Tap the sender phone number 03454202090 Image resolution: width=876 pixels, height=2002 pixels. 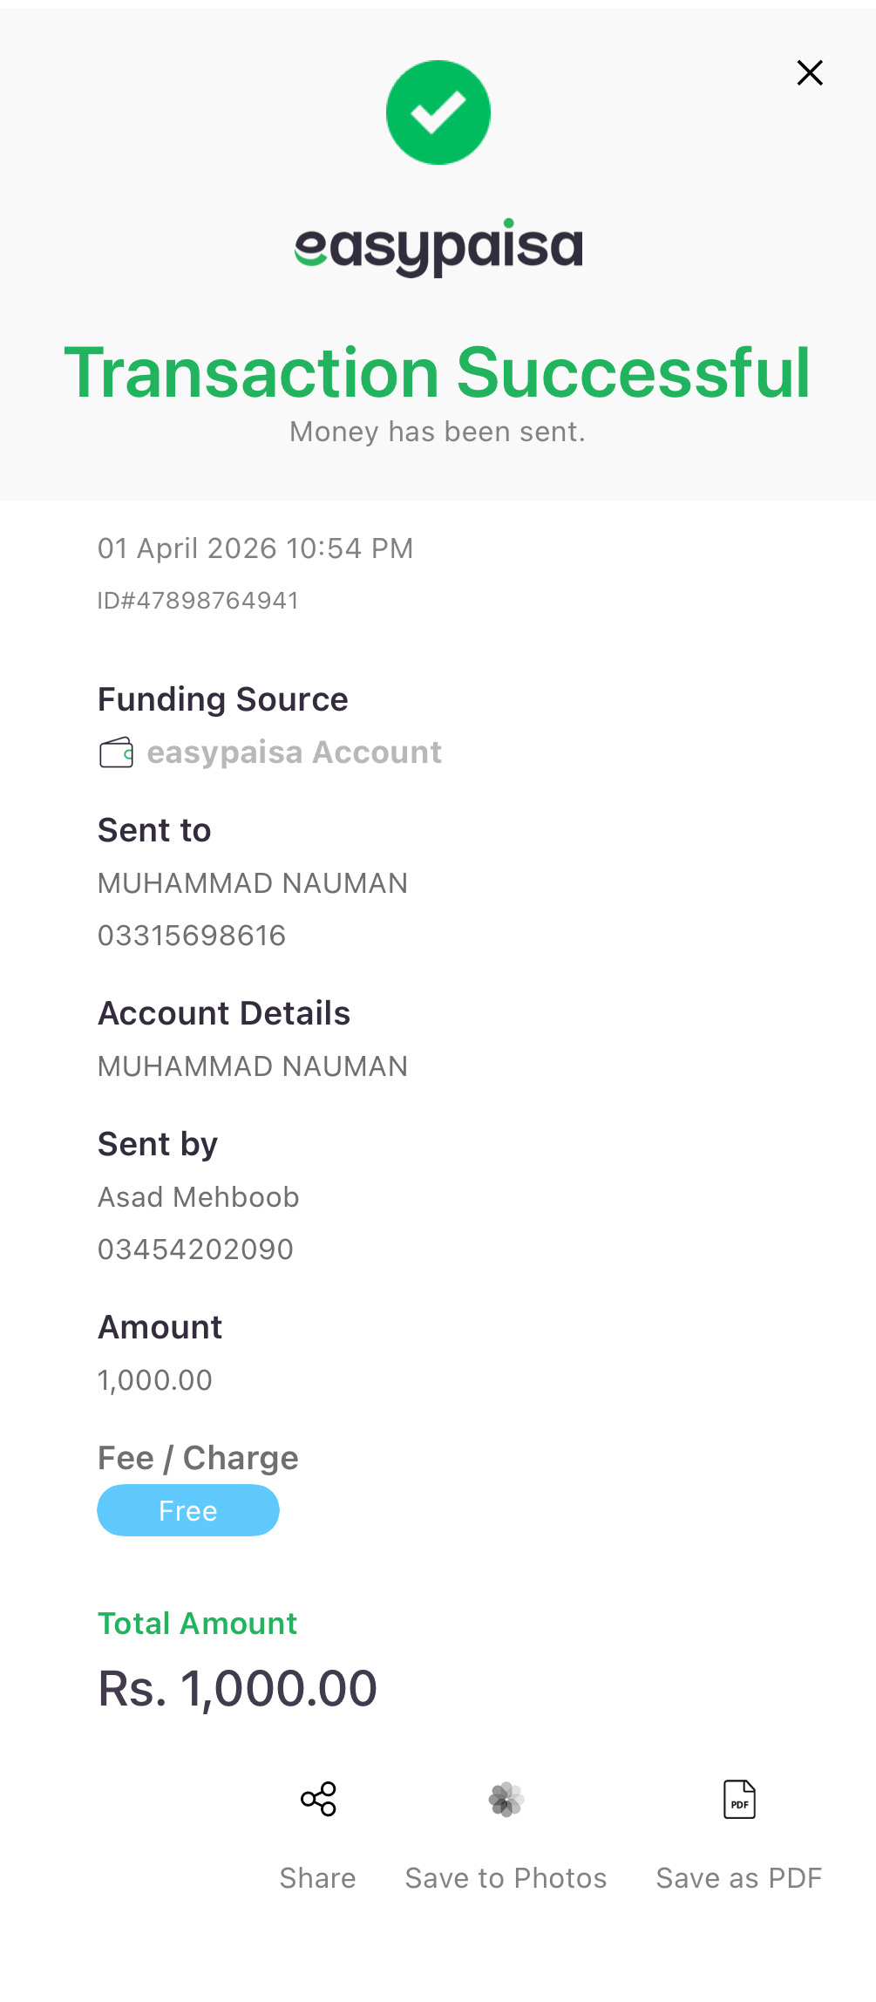pos(195,1250)
